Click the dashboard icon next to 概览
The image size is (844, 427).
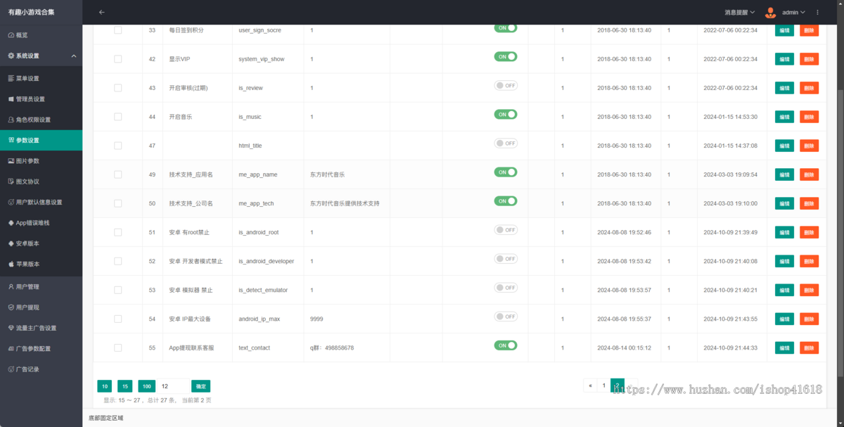click(x=11, y=35)
